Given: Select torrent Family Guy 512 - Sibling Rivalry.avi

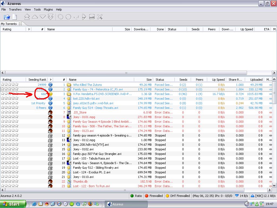Looking at the screenshot, I should 95,167.
